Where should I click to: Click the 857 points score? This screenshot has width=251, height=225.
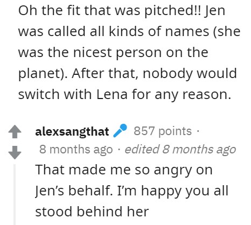[163, 131]
